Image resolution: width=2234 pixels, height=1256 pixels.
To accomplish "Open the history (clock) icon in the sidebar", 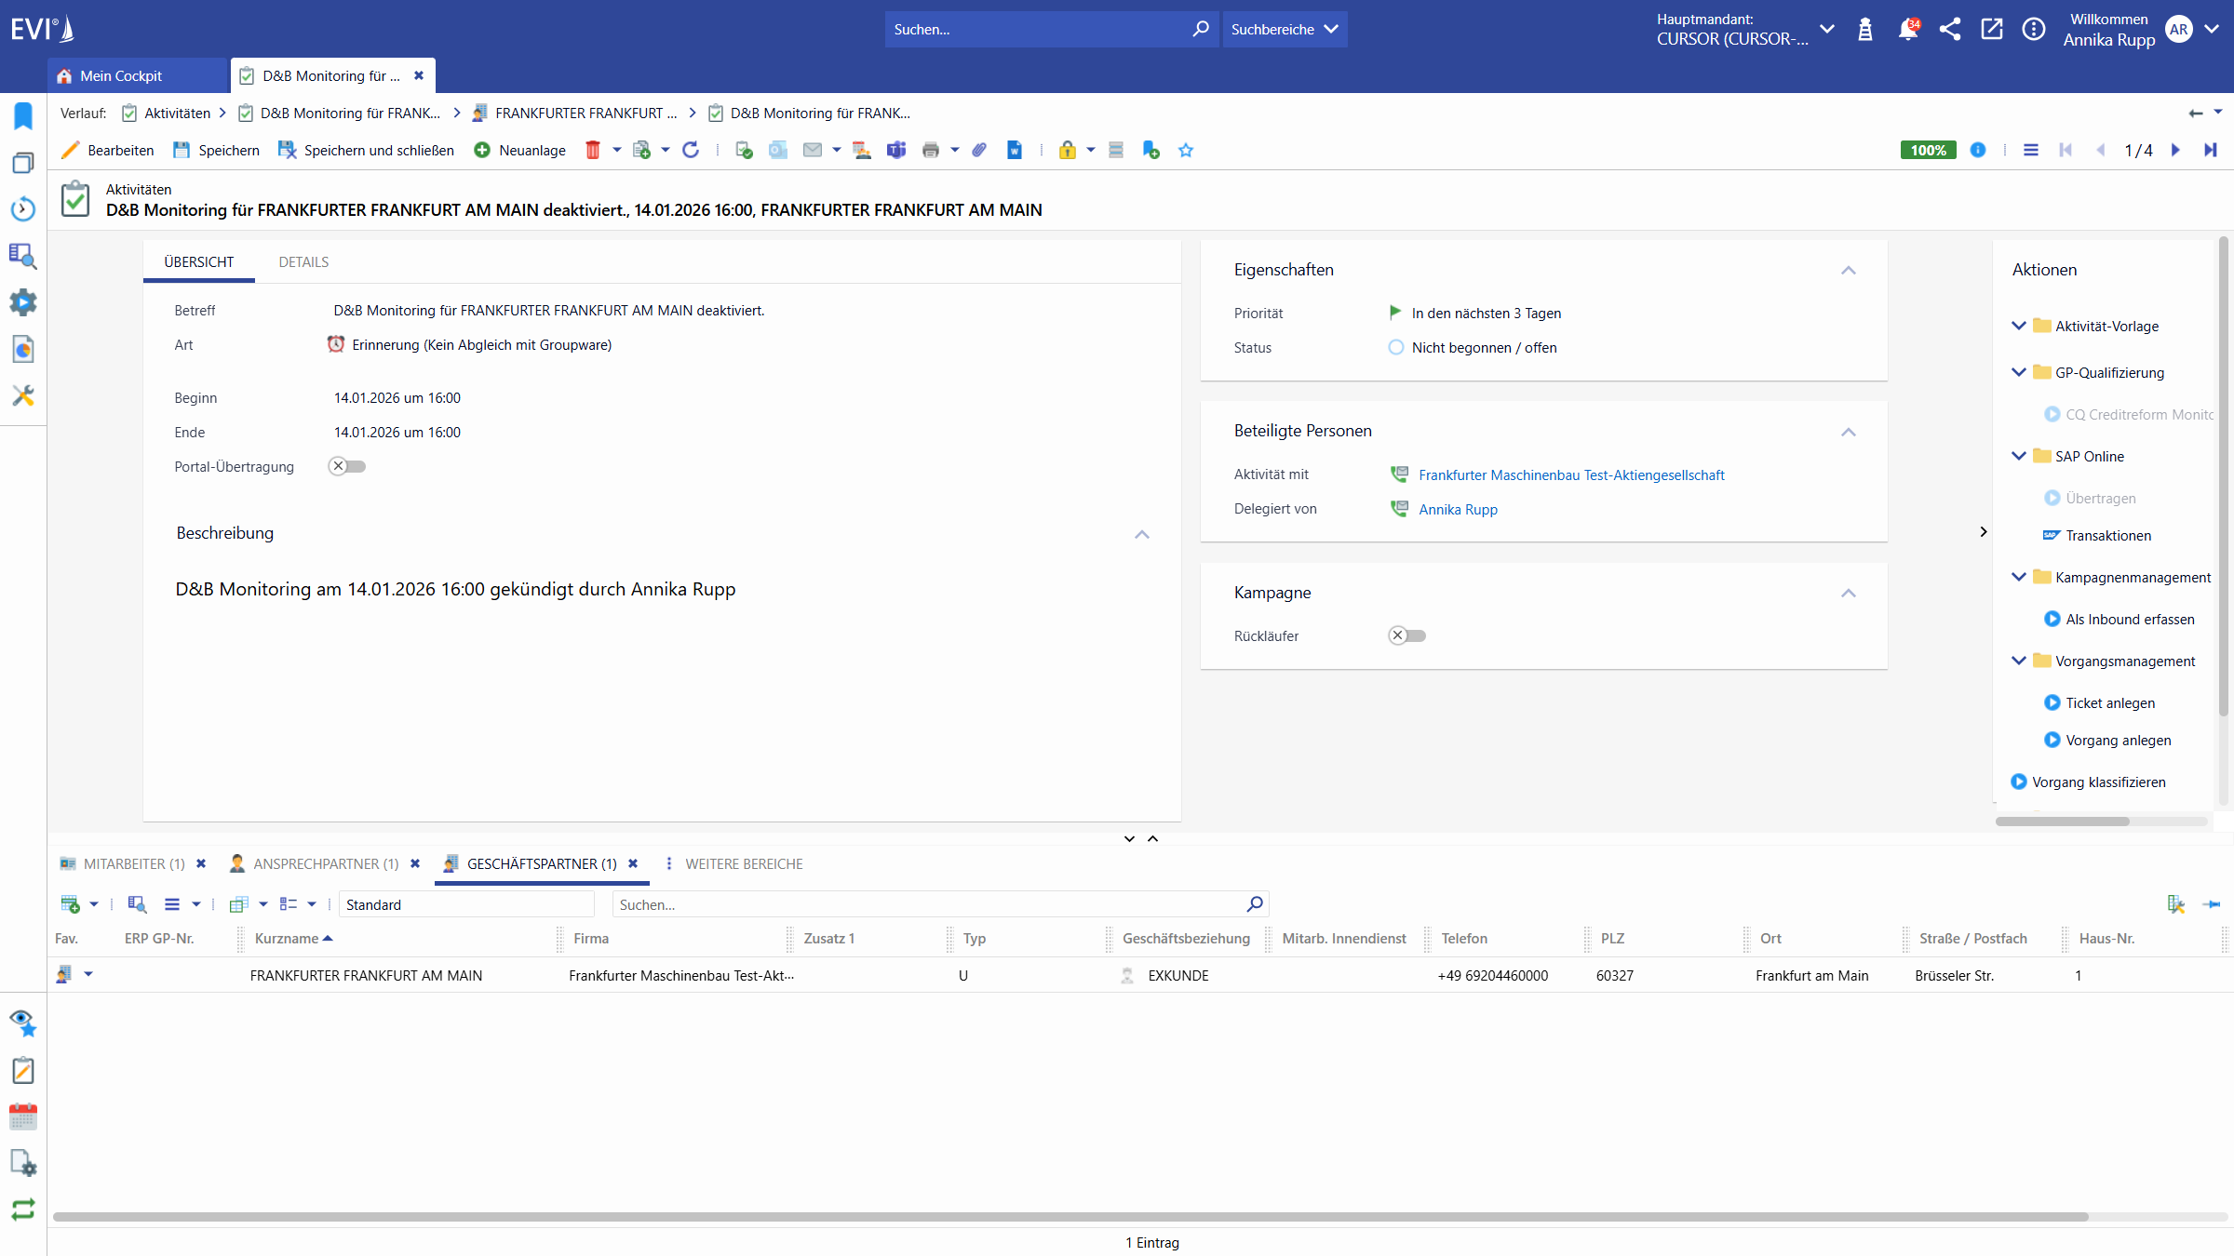I will [22, 209].
